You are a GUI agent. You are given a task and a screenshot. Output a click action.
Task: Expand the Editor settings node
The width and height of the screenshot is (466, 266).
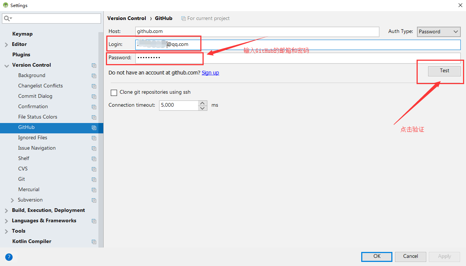[x=6, y=44]
